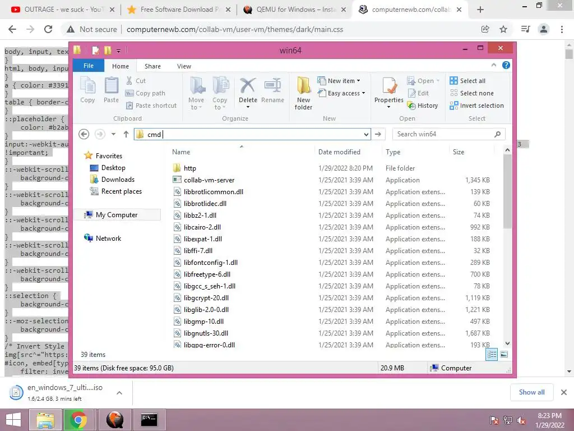Screen dimensions: 574x431
Task: Click the Paste clipboard icon
Action: point(112,86)
